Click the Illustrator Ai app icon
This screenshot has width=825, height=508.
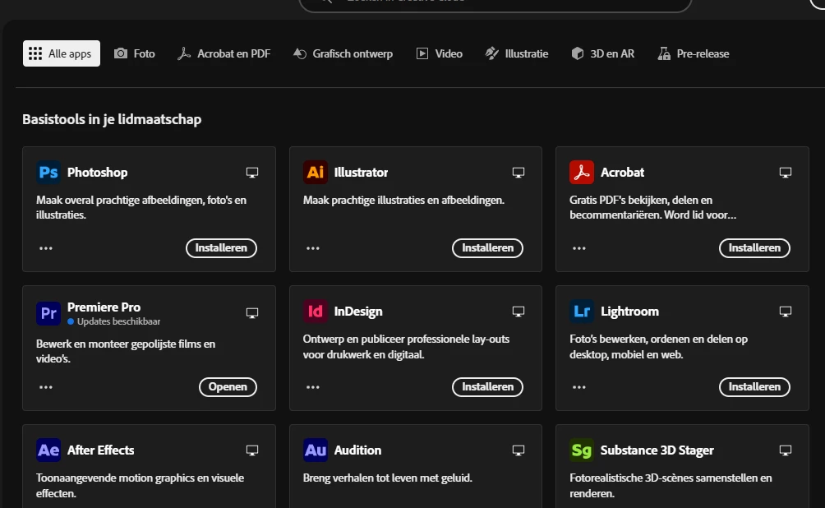316,172
